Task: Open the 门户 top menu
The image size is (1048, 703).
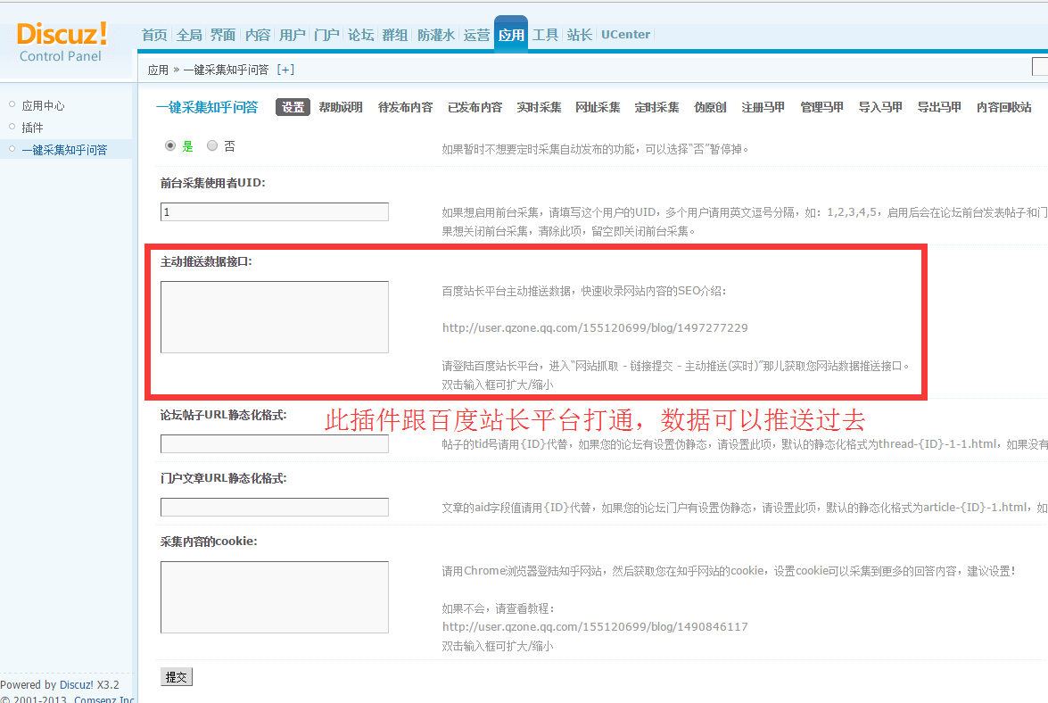Action: pos(326,35)
